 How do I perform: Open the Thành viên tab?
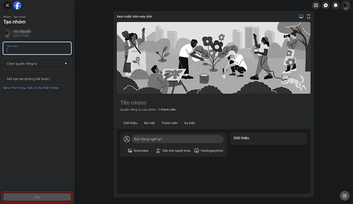point(169,123)
